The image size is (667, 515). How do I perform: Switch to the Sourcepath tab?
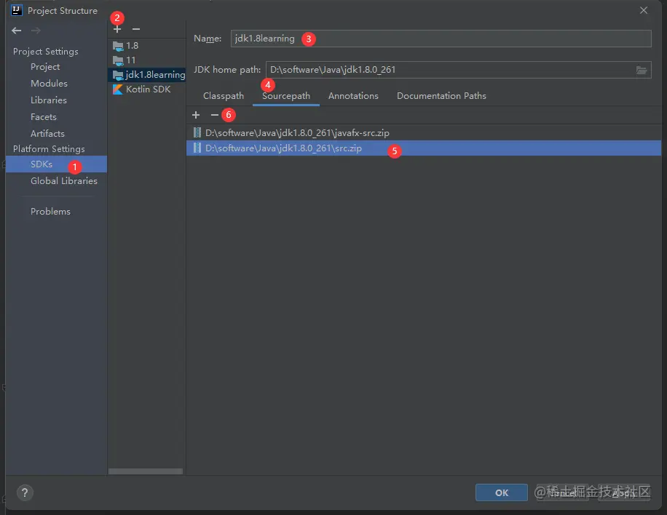[286, 96]
